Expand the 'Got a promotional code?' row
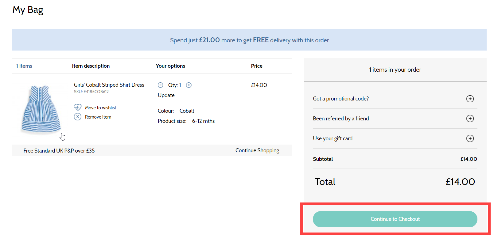Image resolution: width=494 pixels, height=242 pixels. pyautogui.click(x=341, y=99)
